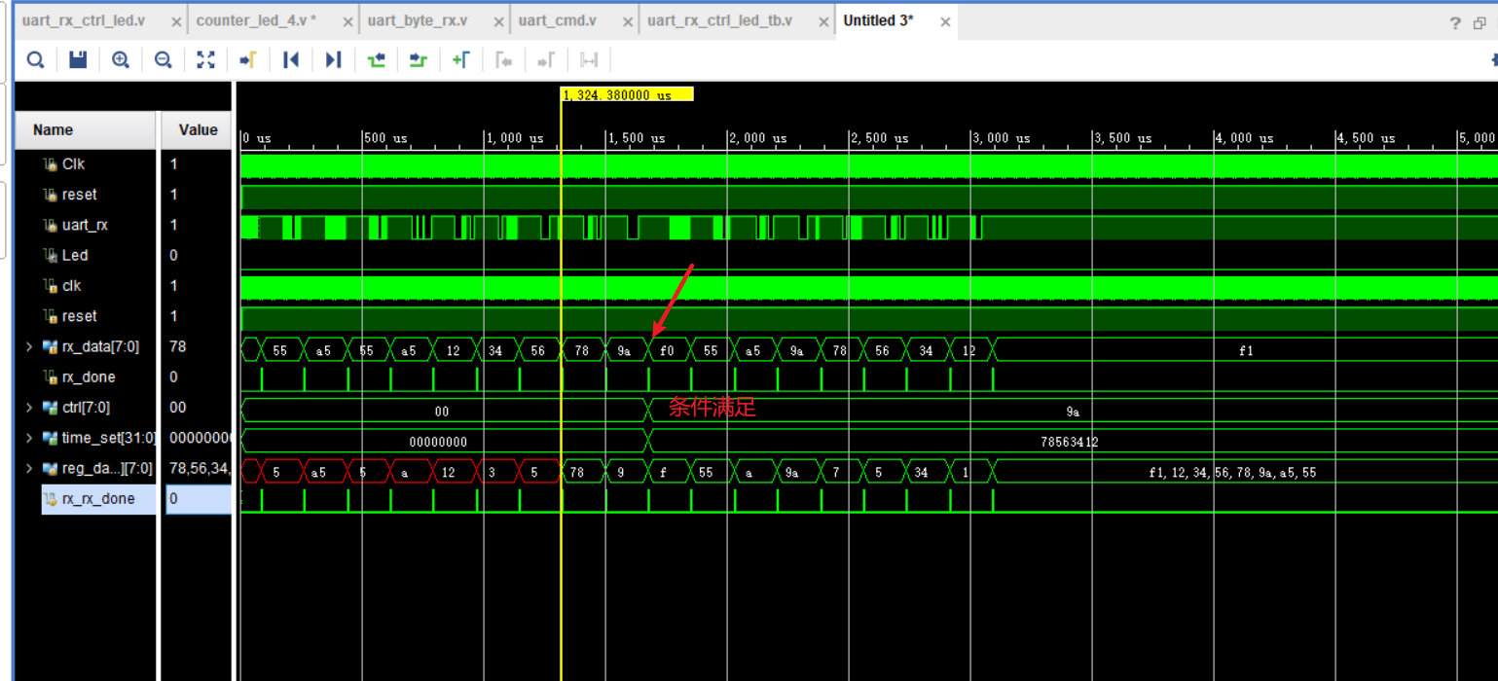The image size is (1498, 681).
Task: Zoom in on the waveform
Action: (x=121, y=60)
